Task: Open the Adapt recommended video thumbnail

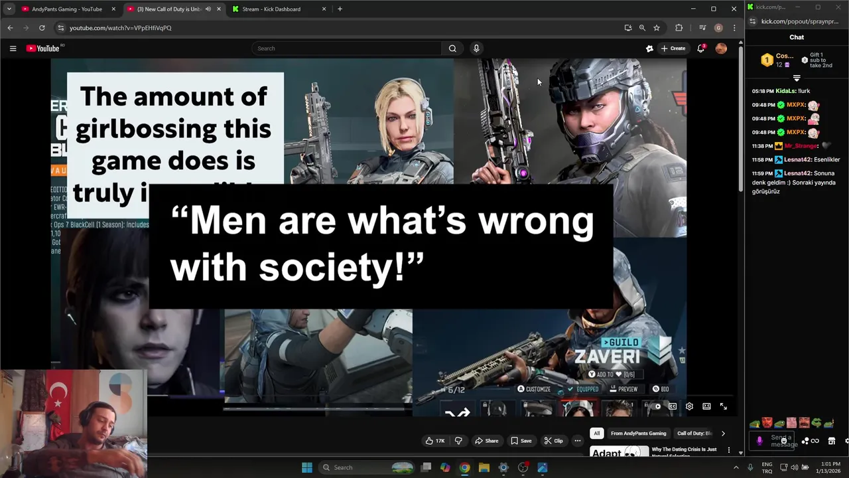Action: (619, 451)
